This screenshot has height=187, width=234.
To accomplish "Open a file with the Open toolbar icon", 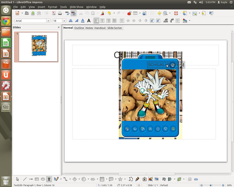I will point(27,13).
